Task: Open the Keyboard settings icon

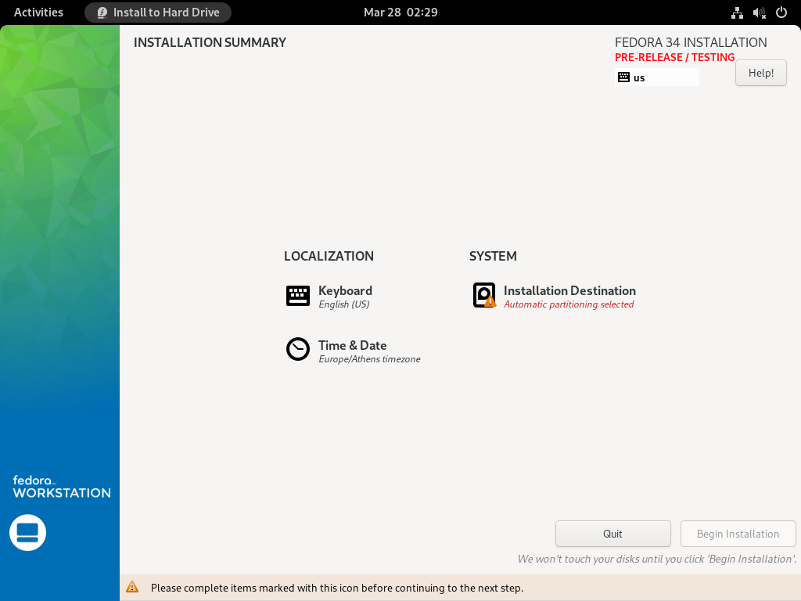Action: click(298, 296)
